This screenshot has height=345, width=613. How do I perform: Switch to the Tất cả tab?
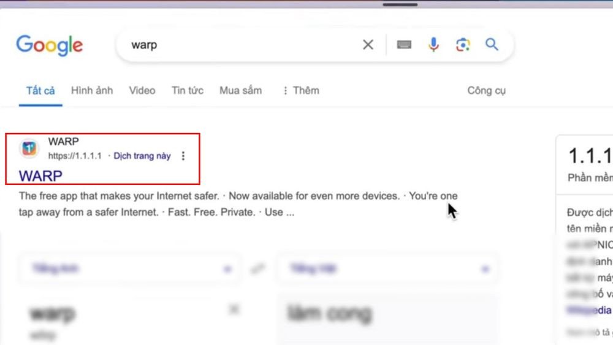pos(40,91)
